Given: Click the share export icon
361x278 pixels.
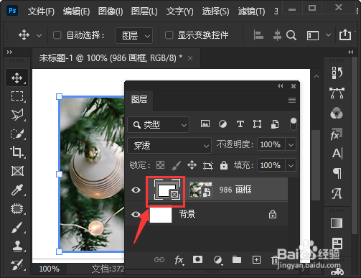Looking at the screenshot, I should pyautogui.click(x=345, y=34).
